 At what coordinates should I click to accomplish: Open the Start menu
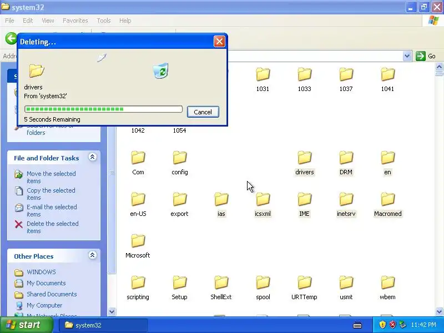[x=27, y=325]
